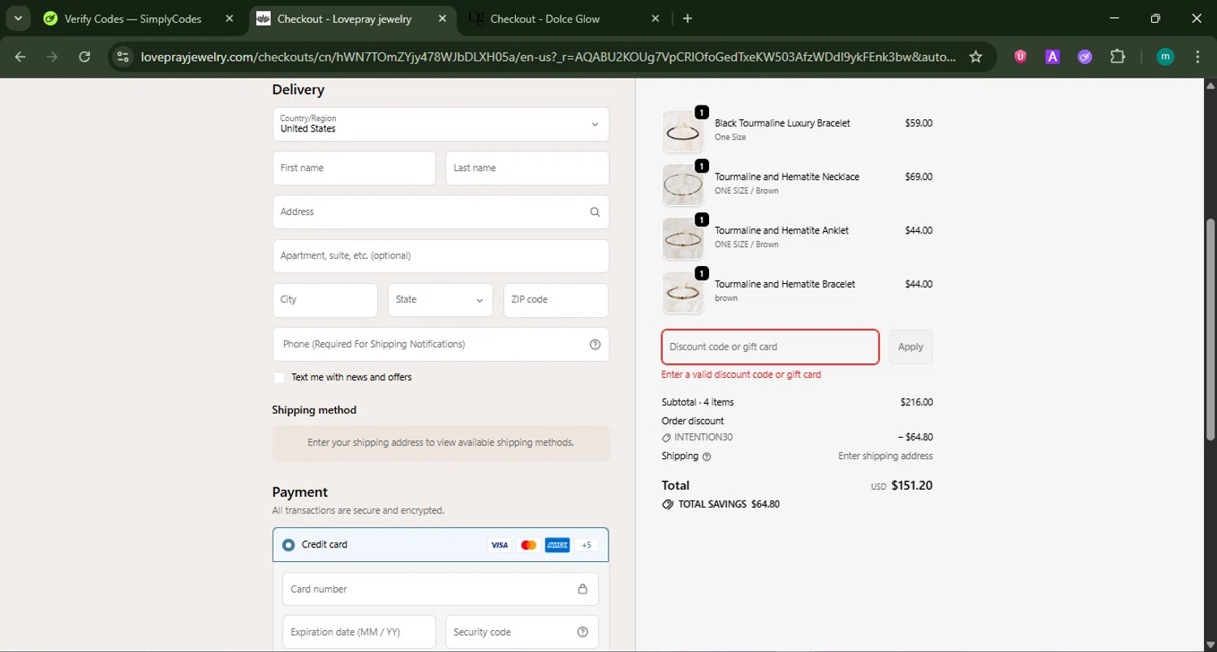Image resolution: width=1217 pixels, height=652 pixels.
Task: Click the INTENTION30 discount tag
Action: point(698,437)
